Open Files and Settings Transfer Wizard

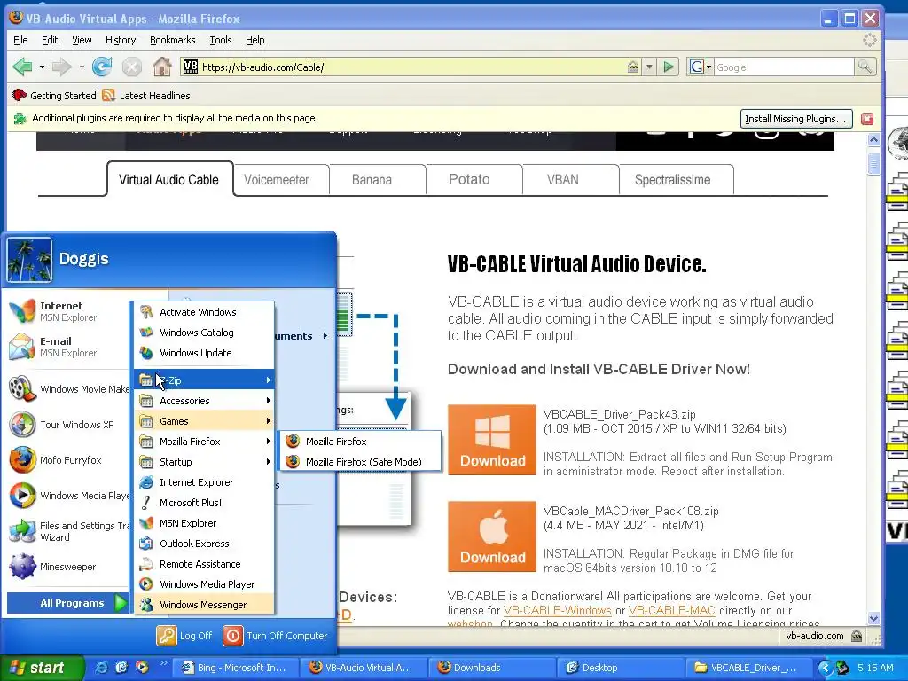pos(67,531)
